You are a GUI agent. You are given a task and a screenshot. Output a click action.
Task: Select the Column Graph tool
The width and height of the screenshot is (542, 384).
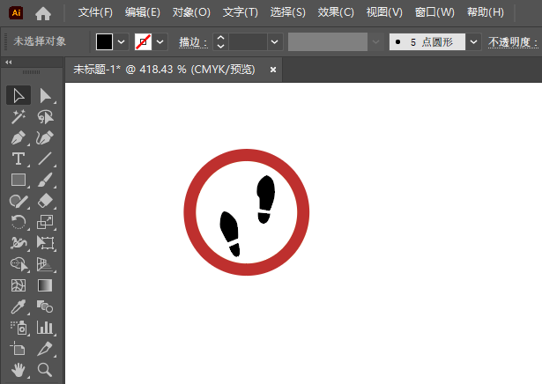(45, 328)
